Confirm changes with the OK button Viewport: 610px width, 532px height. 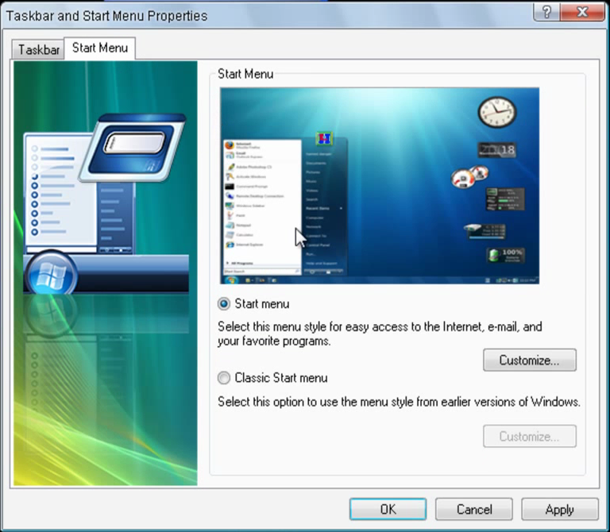click(388, 509)
